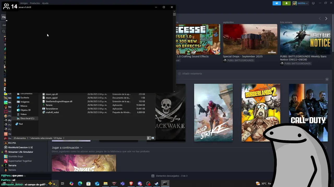Open Microsoft Edge from the taskbar
334x187 pixels.
click(x=80, y=184)
